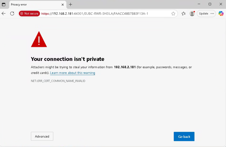Open the tab actions menu icon

[x=4, y=5]
